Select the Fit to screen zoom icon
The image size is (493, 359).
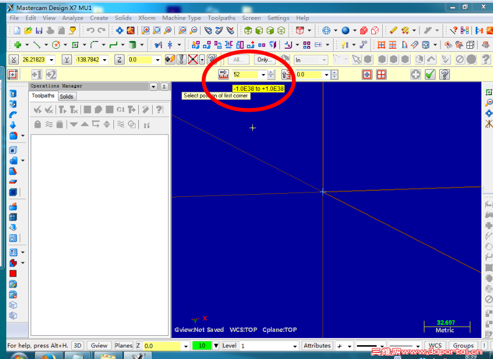(x=167, y=31)
